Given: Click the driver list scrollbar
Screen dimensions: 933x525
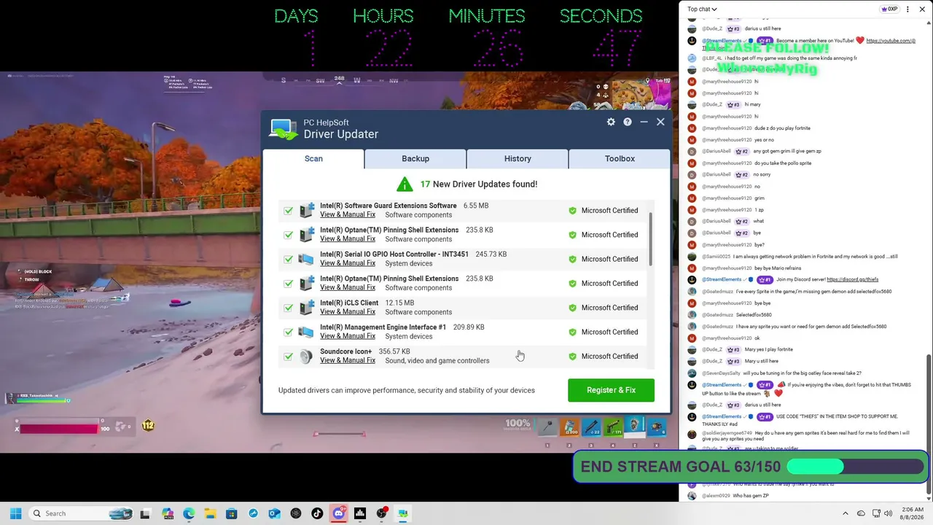Looking at the screenshot, I should pos(650,241).
